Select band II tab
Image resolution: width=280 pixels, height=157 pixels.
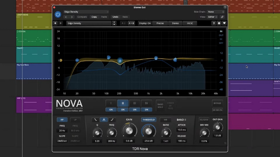pyautogui.click(x=123, y=103)
